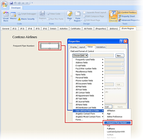Open the Control Toolbox
The height and width of the screenshot is (140, 143).
[x=127, y=12]
